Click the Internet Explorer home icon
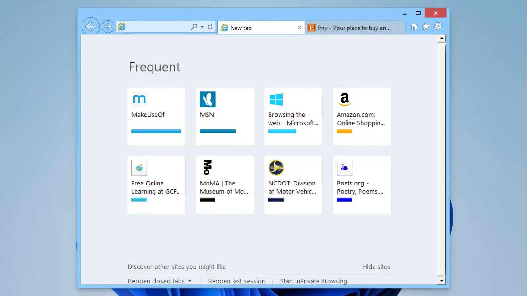 [x=414, y=26]
